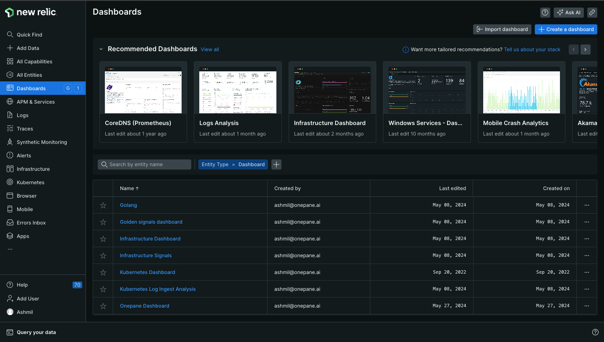The width and height of the screenshot is (604, 342).
Task: Open the Mobile section
Action: point(43,209)
